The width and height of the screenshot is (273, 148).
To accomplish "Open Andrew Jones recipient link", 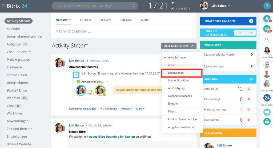I will [100, 61].
